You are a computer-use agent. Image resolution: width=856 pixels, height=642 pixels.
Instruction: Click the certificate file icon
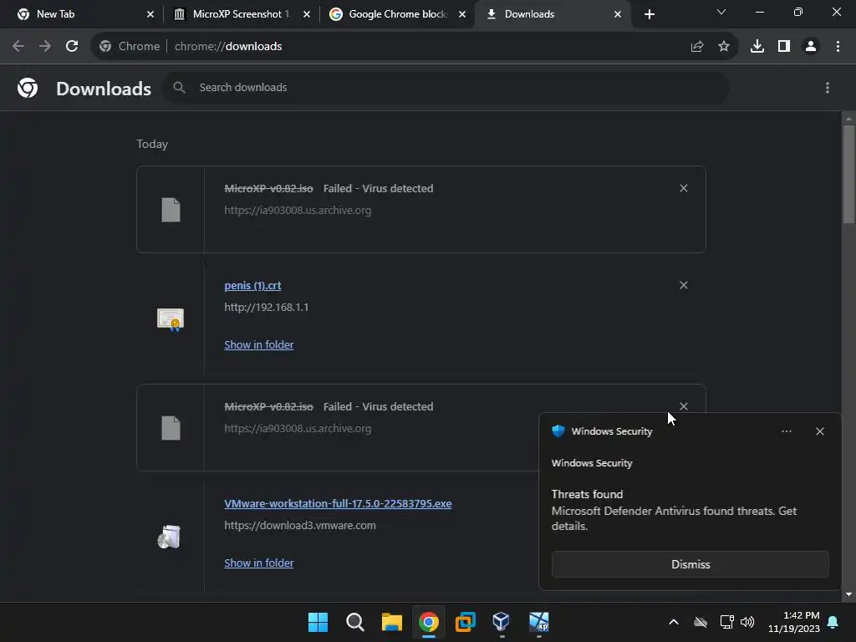171,319
